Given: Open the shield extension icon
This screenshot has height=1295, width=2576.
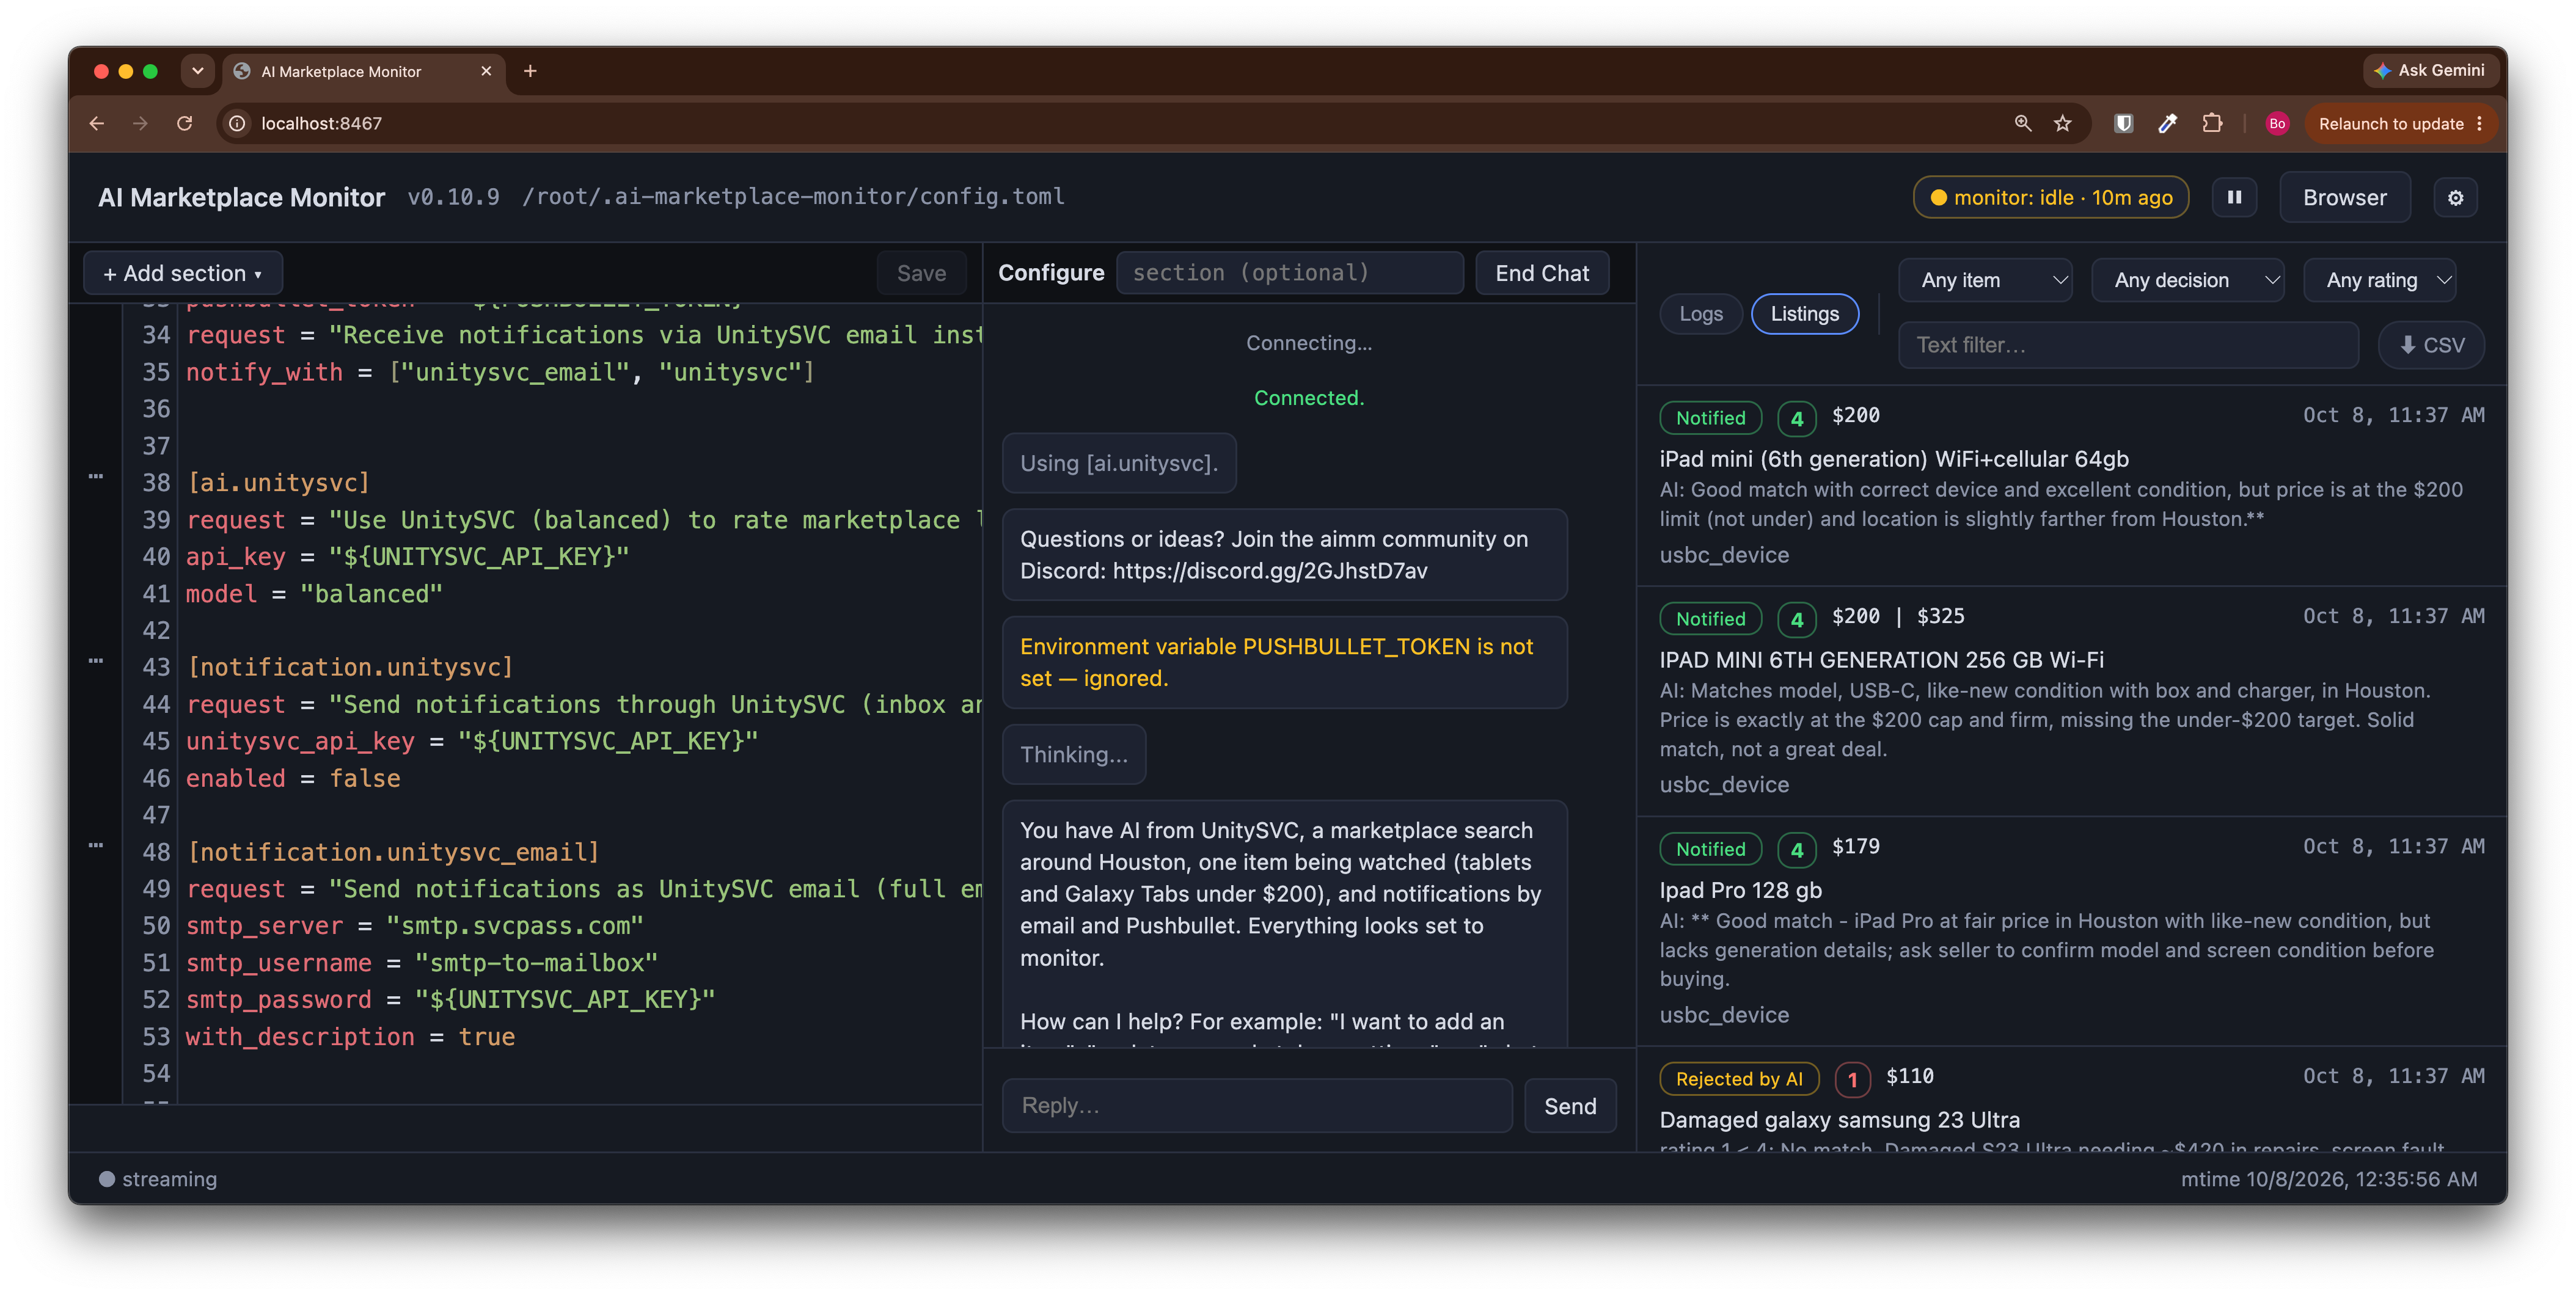Looking at the screenshot, I should click(x=2123, y=123).
